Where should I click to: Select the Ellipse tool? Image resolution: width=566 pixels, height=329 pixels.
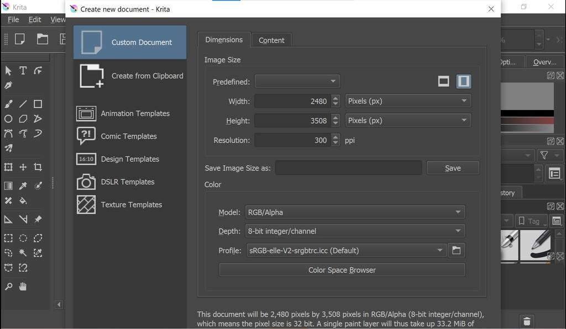click(x=8, y=119)
